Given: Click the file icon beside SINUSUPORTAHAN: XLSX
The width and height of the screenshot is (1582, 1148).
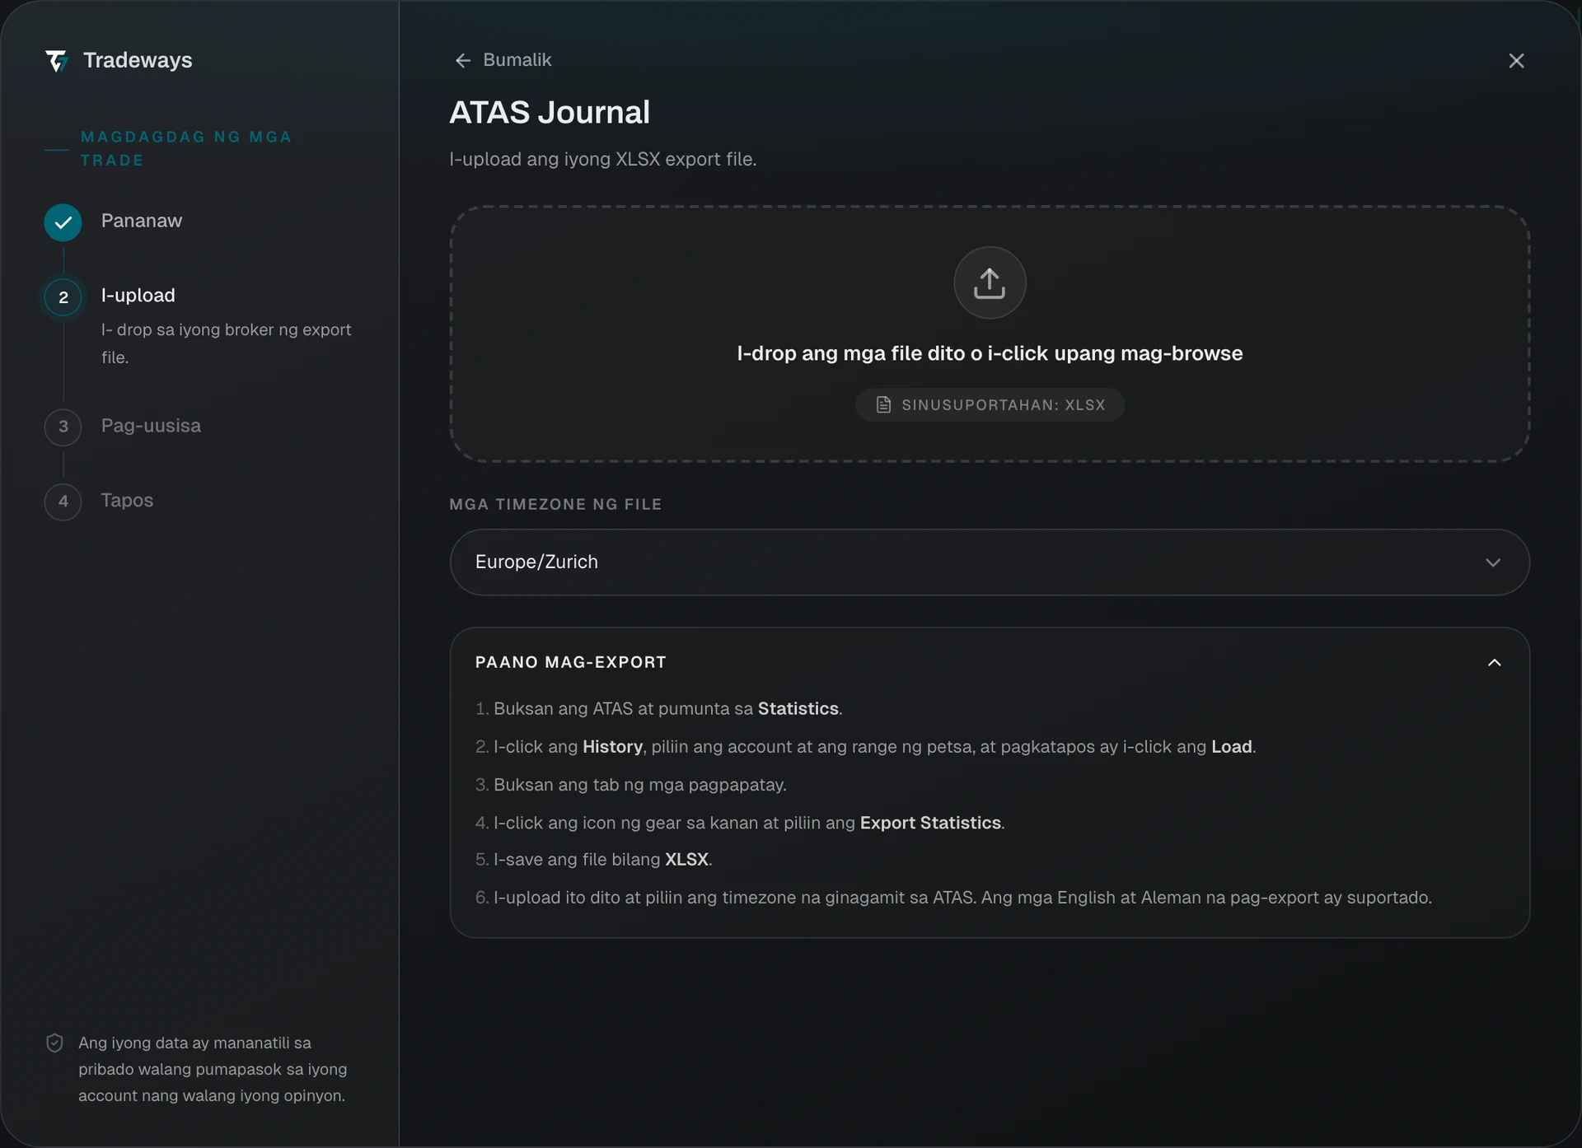Looking at the screenshot, I should [x=883, y=405].
